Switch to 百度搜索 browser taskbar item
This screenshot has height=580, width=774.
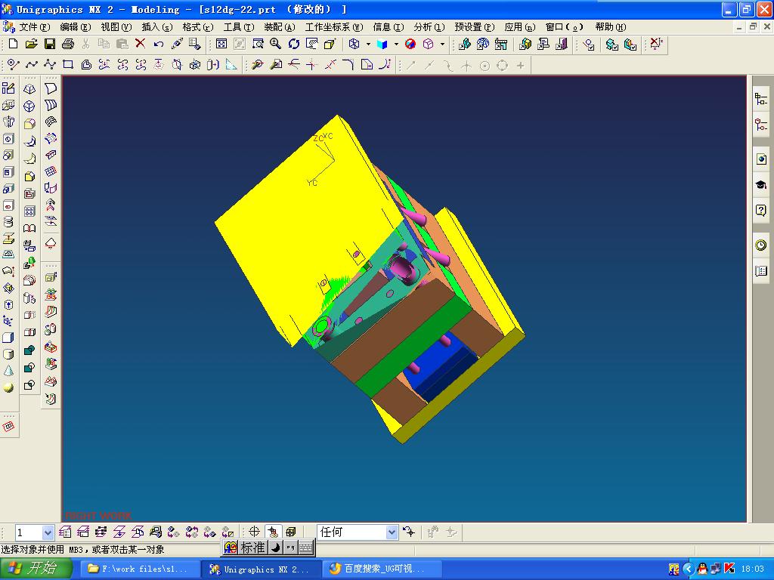pos(382,569)
